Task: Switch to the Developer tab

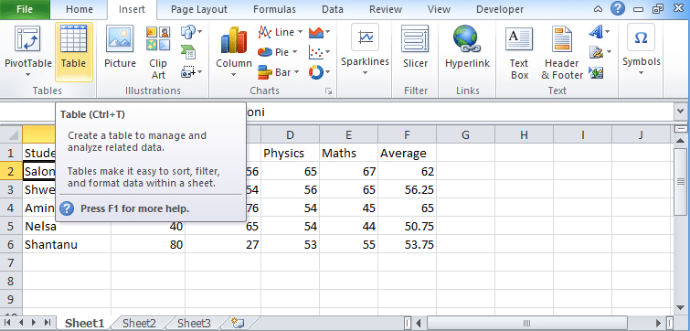Action: pyautogui.click(x=500, y=9)
